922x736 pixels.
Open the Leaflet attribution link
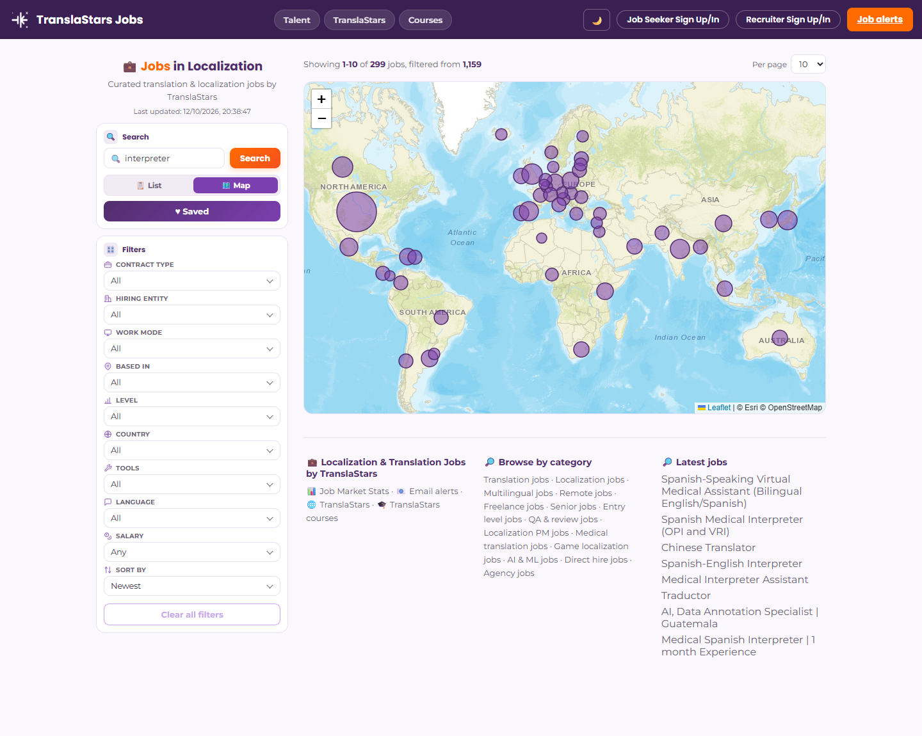point(718,408)
